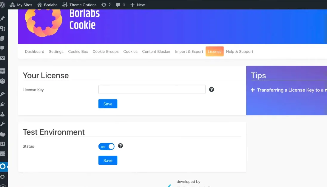The width and height of the screenshot is (327, 187).
Task: Save the Test Environment setting
Action: (x=108, y=160)
